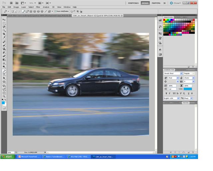Screen dimensions: 213x171
Task: Choose Freeform Pen in the options bar
Action: point(27,11)
